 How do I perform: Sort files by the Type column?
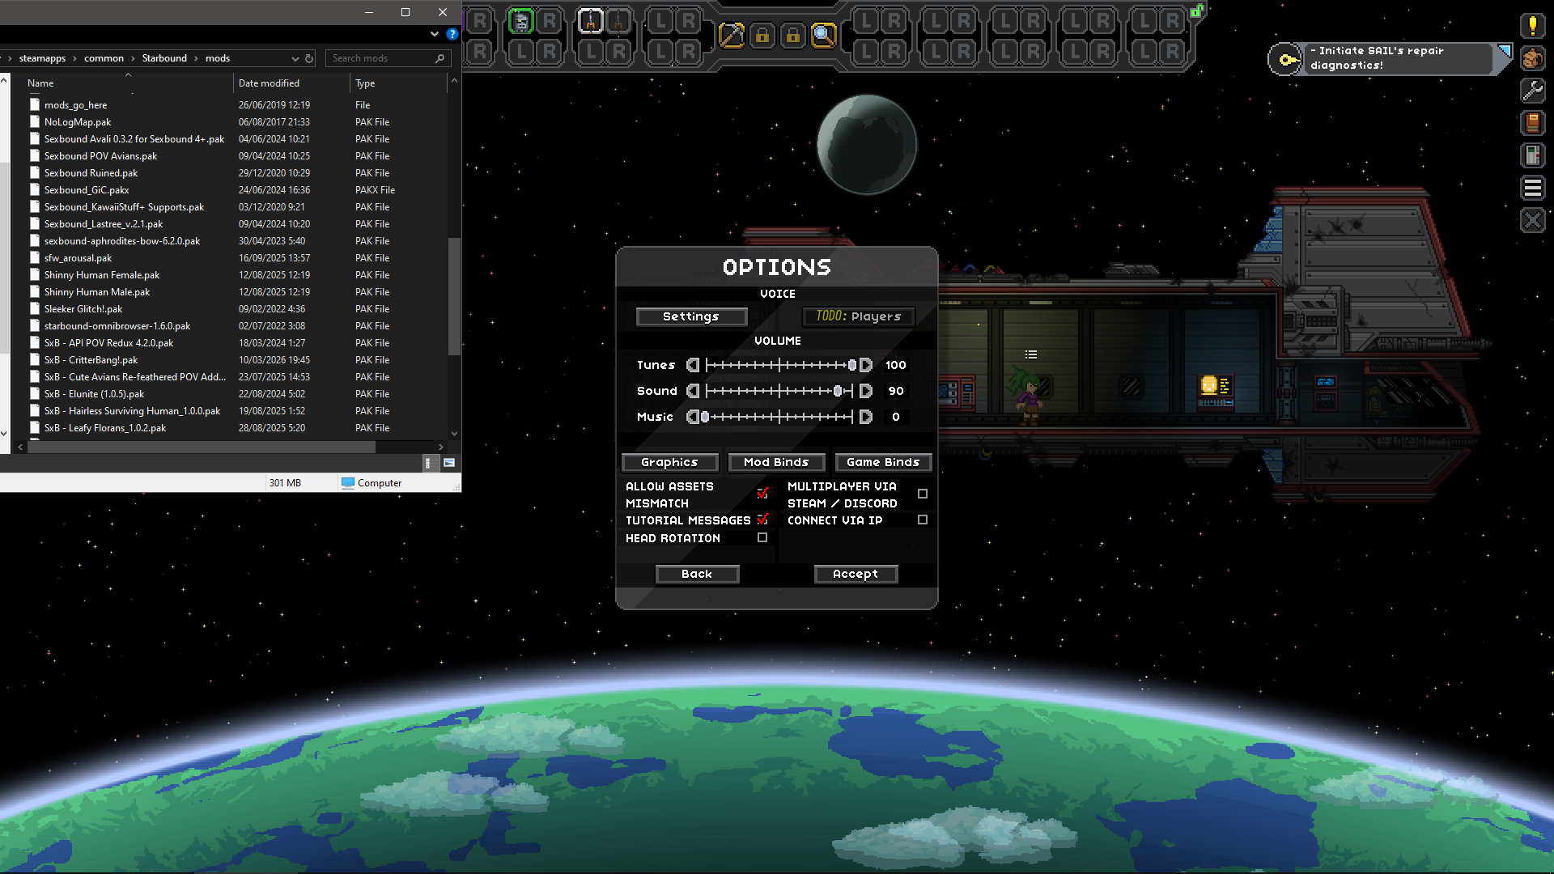398,83
